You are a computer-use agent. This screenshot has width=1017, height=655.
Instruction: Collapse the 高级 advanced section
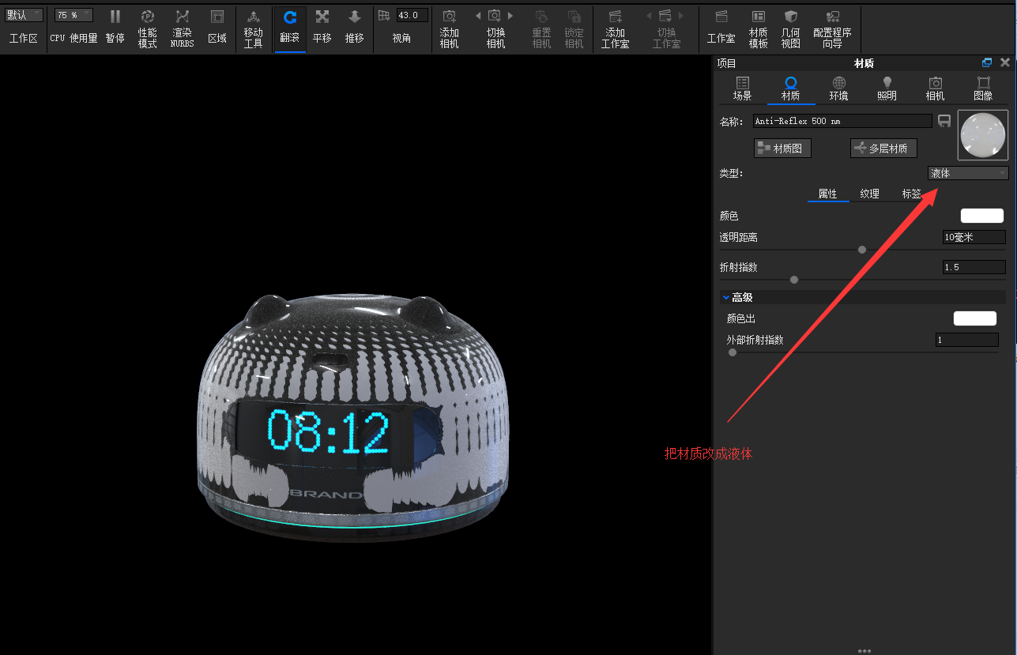pyautogui.click(x=726, y=297)
